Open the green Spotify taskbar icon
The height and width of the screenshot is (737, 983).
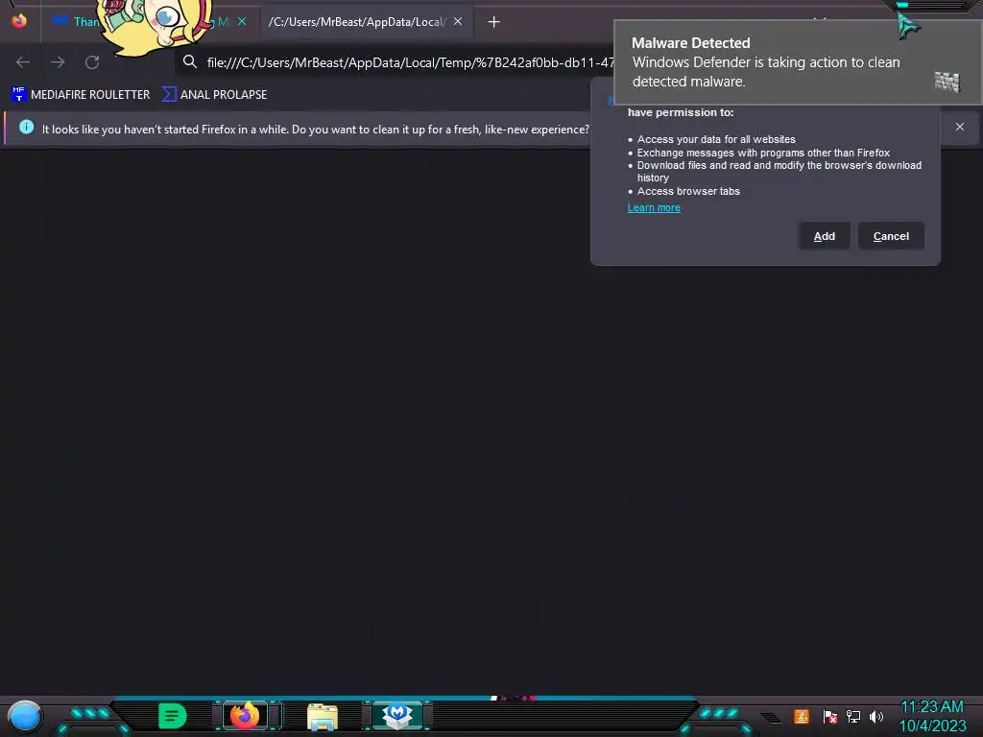pyautogui.click(x=173, y=716)
